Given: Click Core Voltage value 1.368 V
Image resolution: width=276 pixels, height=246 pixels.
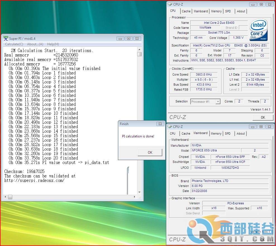Looking at the screenshot, I should (x=238, y=38).
